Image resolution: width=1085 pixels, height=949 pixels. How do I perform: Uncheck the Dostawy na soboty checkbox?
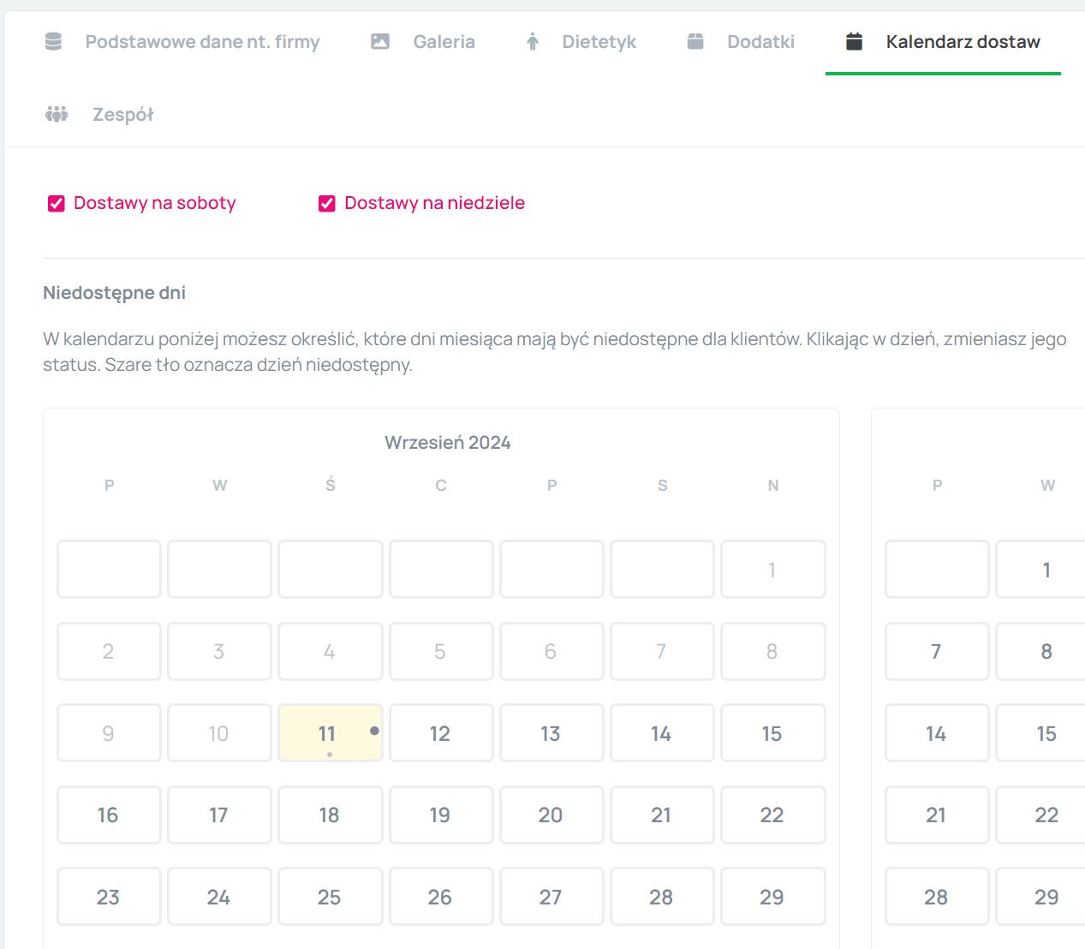click(x=57, y=204)
